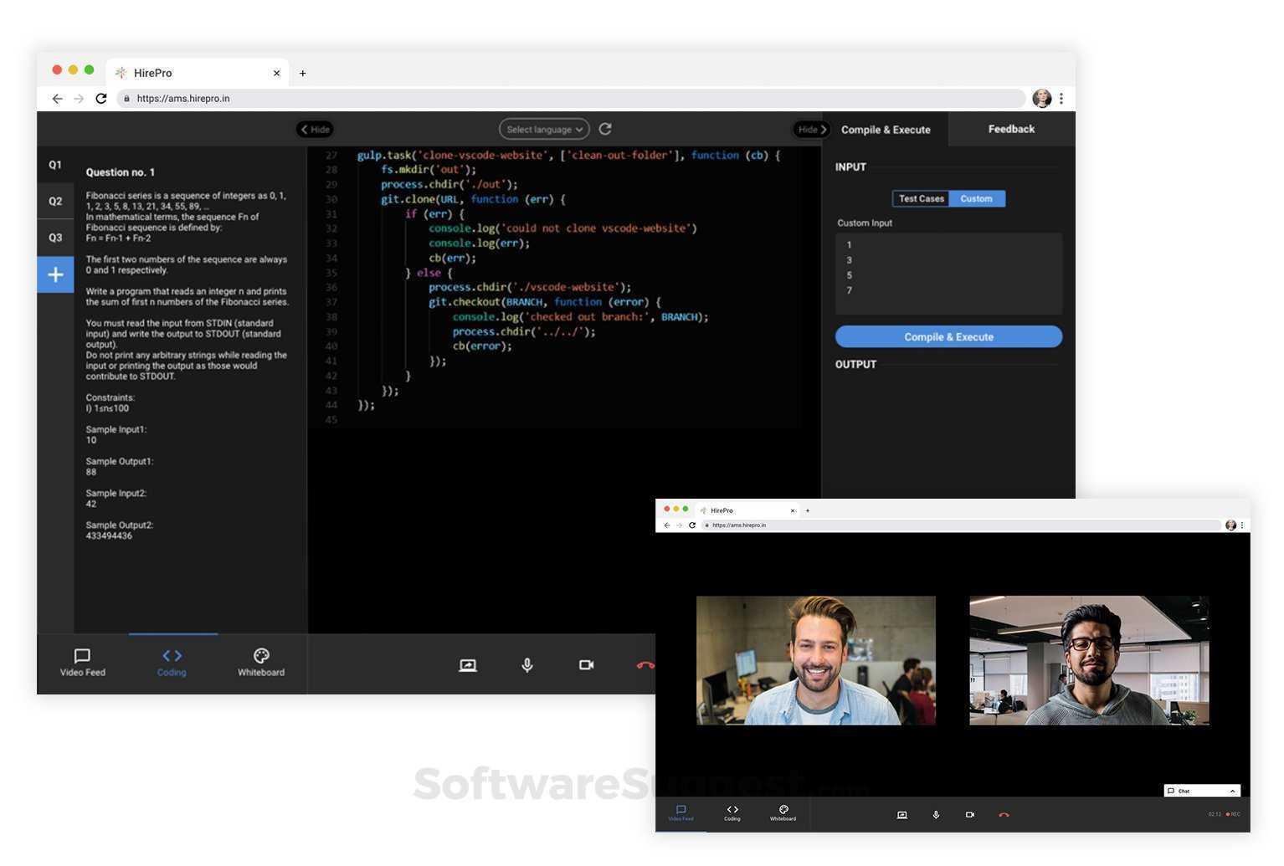The image size is (1284, 866).
Task: Click the reset code refresh icon beside language selector
Action: [605, 129]
